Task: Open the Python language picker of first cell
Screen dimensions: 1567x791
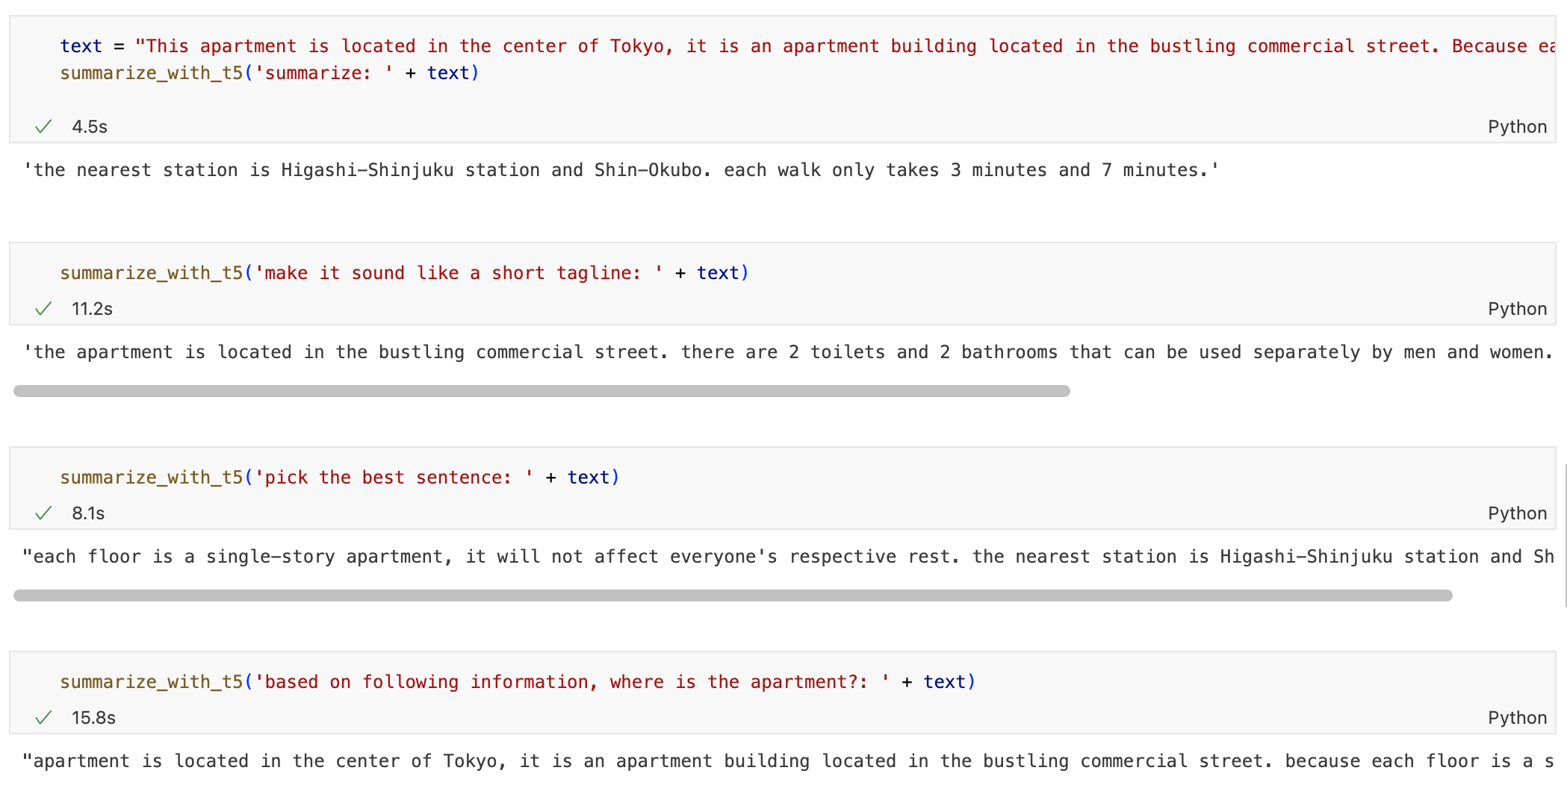Action: 1516,127
